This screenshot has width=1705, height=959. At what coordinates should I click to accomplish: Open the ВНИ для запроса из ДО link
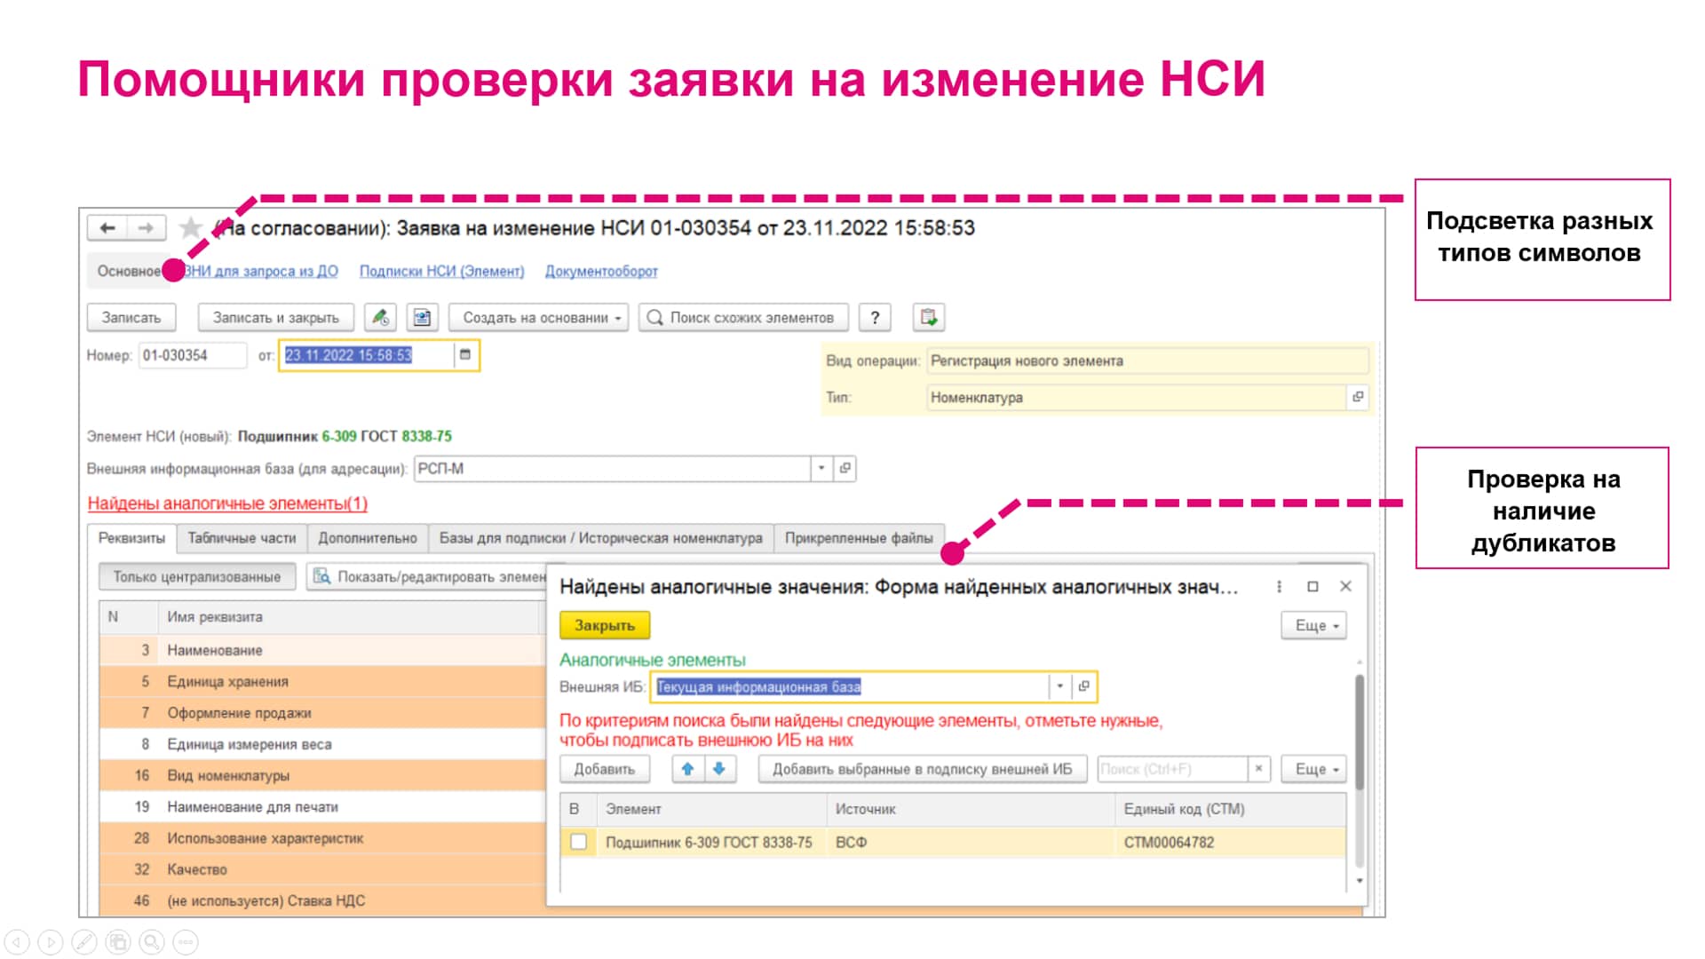[x=262, y=271]
